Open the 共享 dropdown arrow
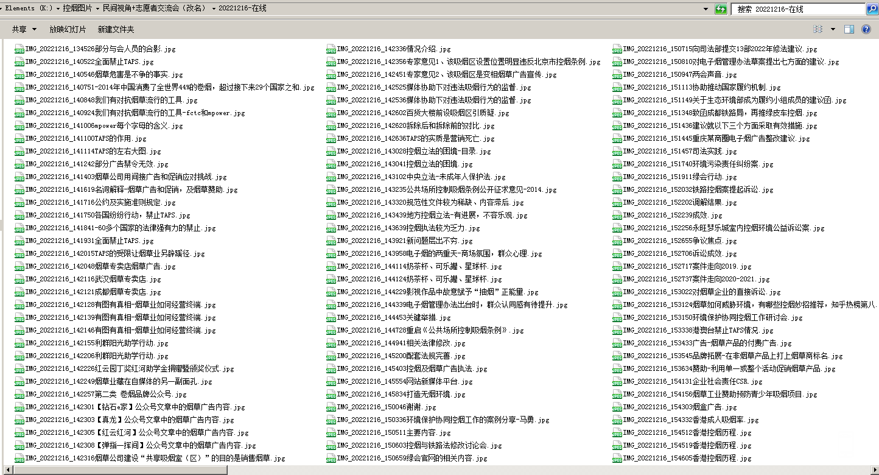 tap(33, 29)
